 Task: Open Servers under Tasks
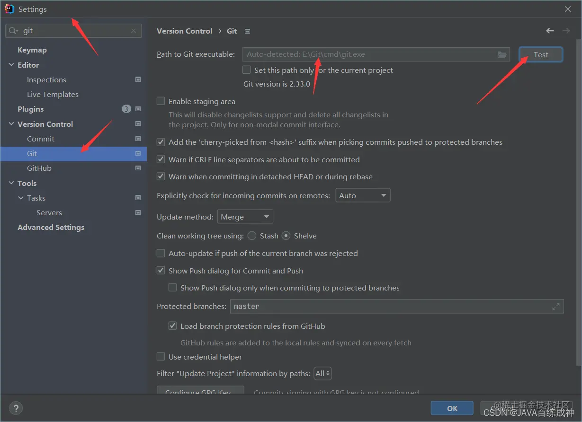49,212
